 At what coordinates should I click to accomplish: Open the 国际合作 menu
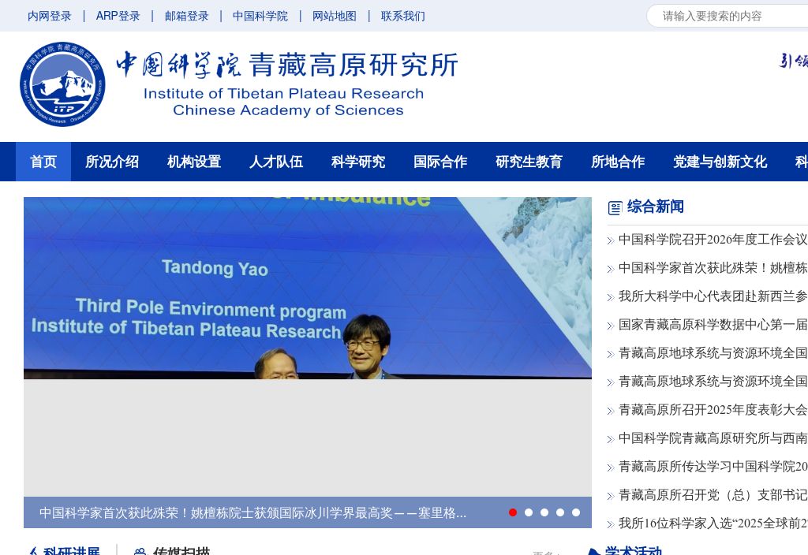440,162
